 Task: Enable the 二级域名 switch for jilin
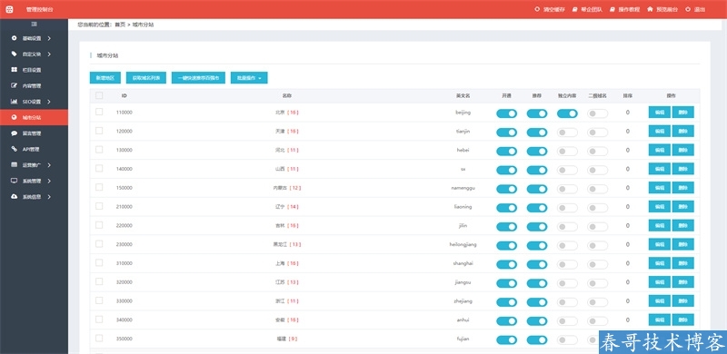pyautogui.click(x=598, y=227)
